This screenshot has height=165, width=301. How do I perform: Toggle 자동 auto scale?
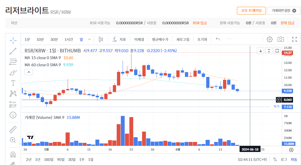[x=294, y=159]
